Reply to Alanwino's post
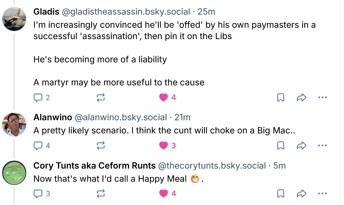The height and width of the screenshot is (205, 344). coord(38,145)
